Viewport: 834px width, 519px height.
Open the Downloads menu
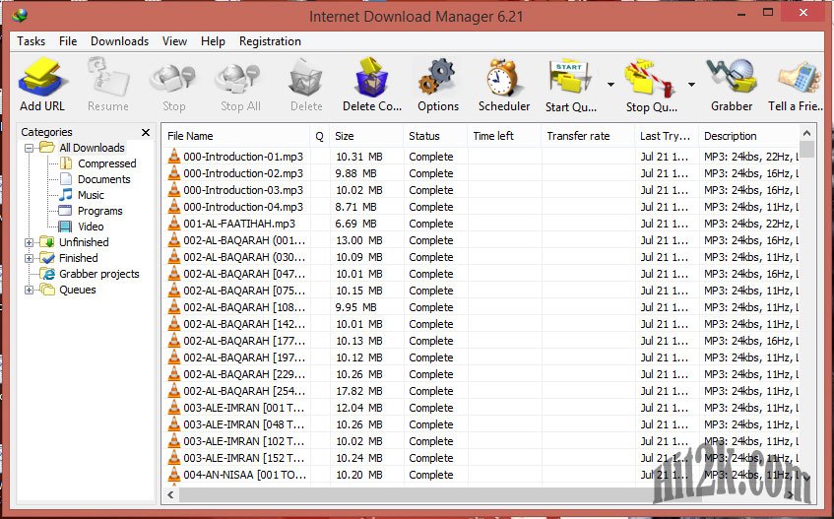(x=120, y=41)
